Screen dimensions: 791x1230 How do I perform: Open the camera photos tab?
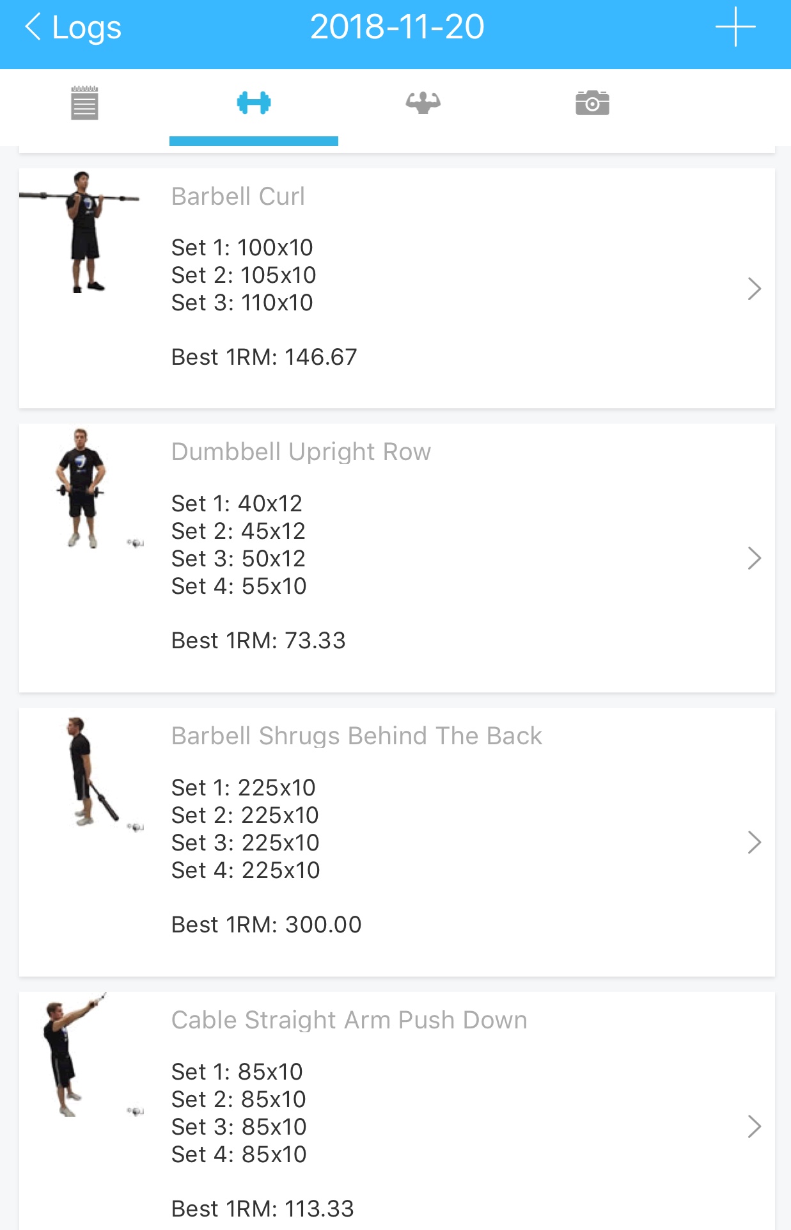592,103
